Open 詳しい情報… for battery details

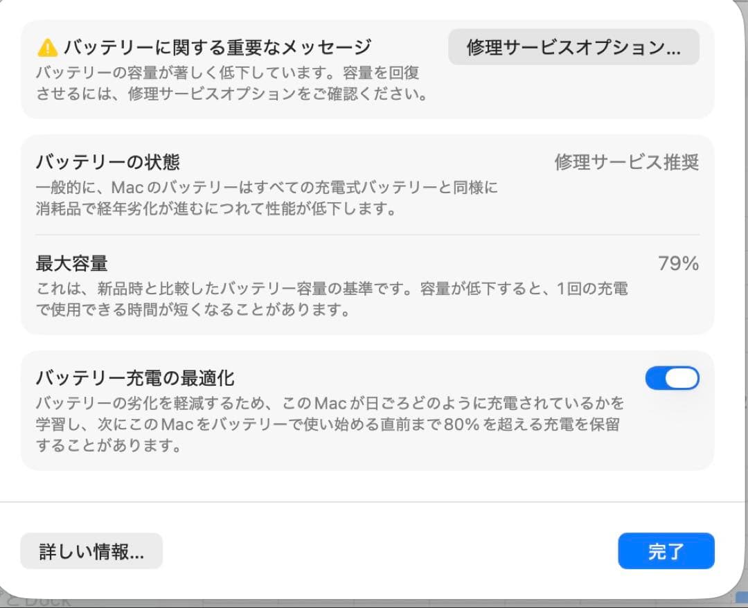pos(91,551)
